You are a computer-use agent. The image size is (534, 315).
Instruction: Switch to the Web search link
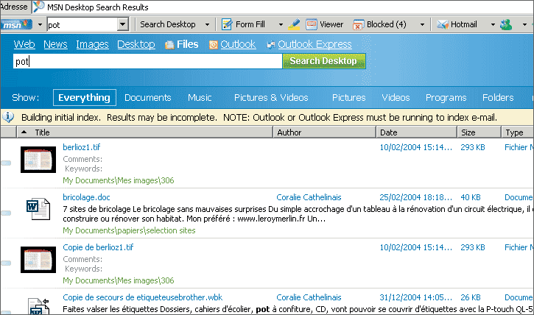click(24, 44)
